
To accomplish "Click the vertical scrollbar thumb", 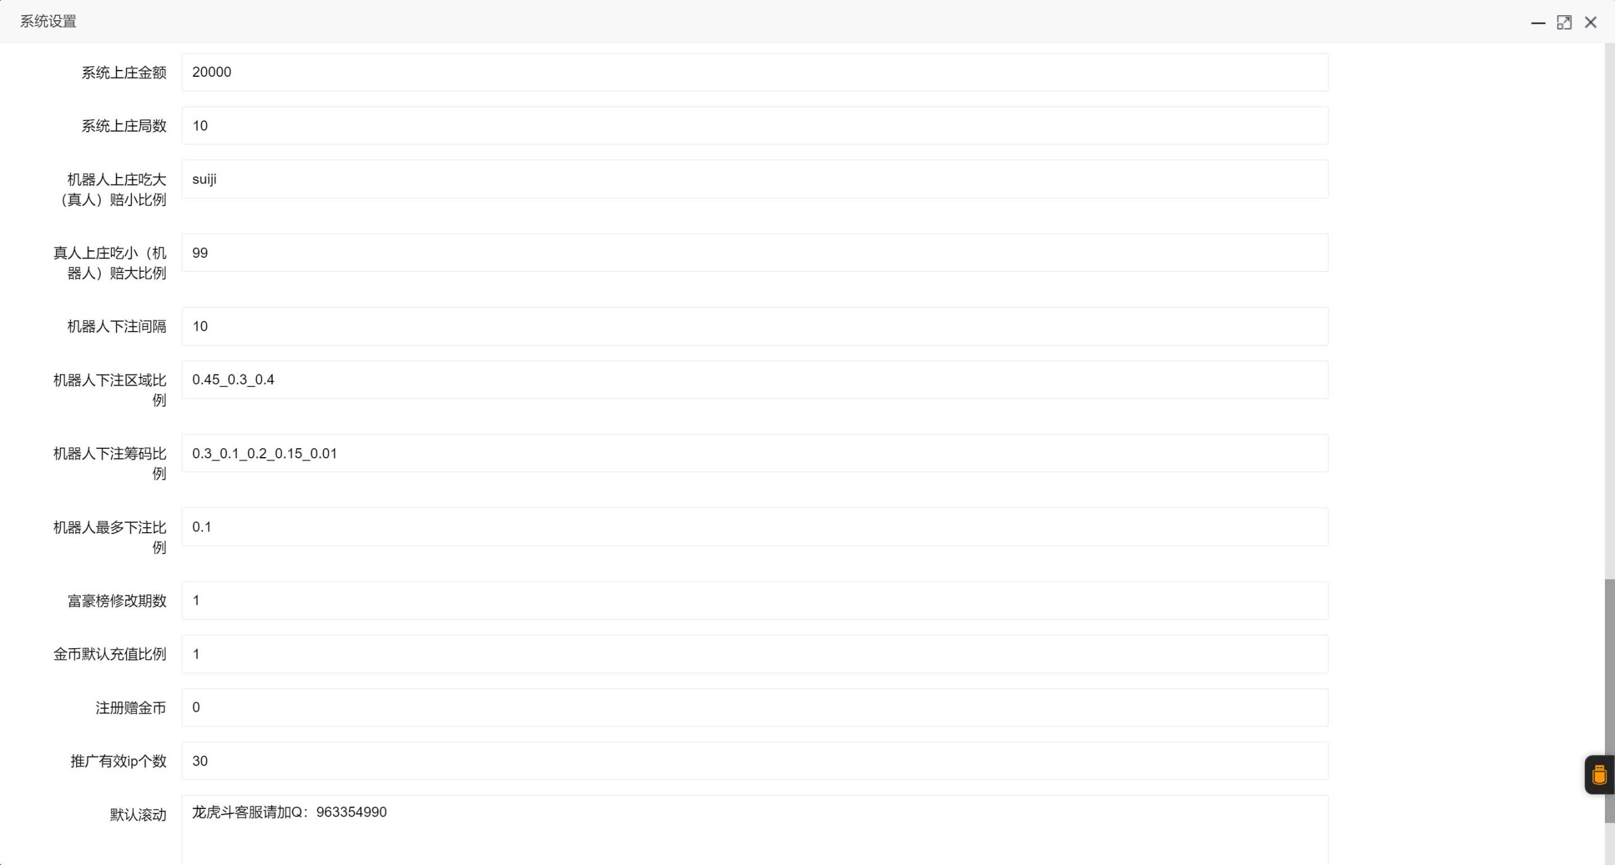I will [1609, 700].
